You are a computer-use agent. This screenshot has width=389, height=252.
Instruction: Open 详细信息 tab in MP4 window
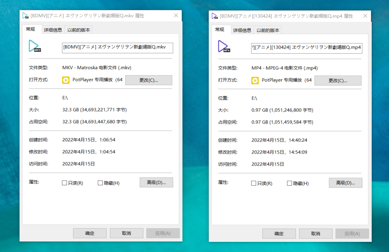[x=242, y=30]
